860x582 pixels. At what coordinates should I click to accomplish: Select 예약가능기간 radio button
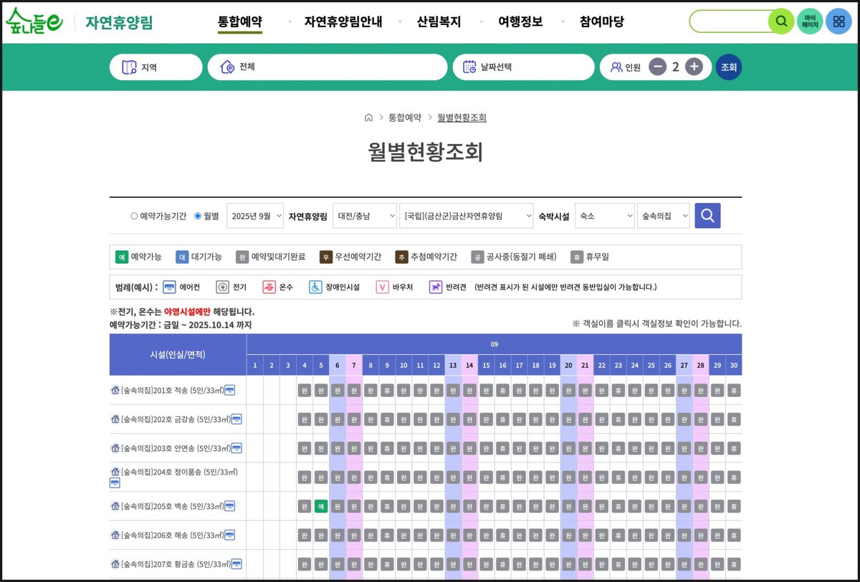click(134, 216)
